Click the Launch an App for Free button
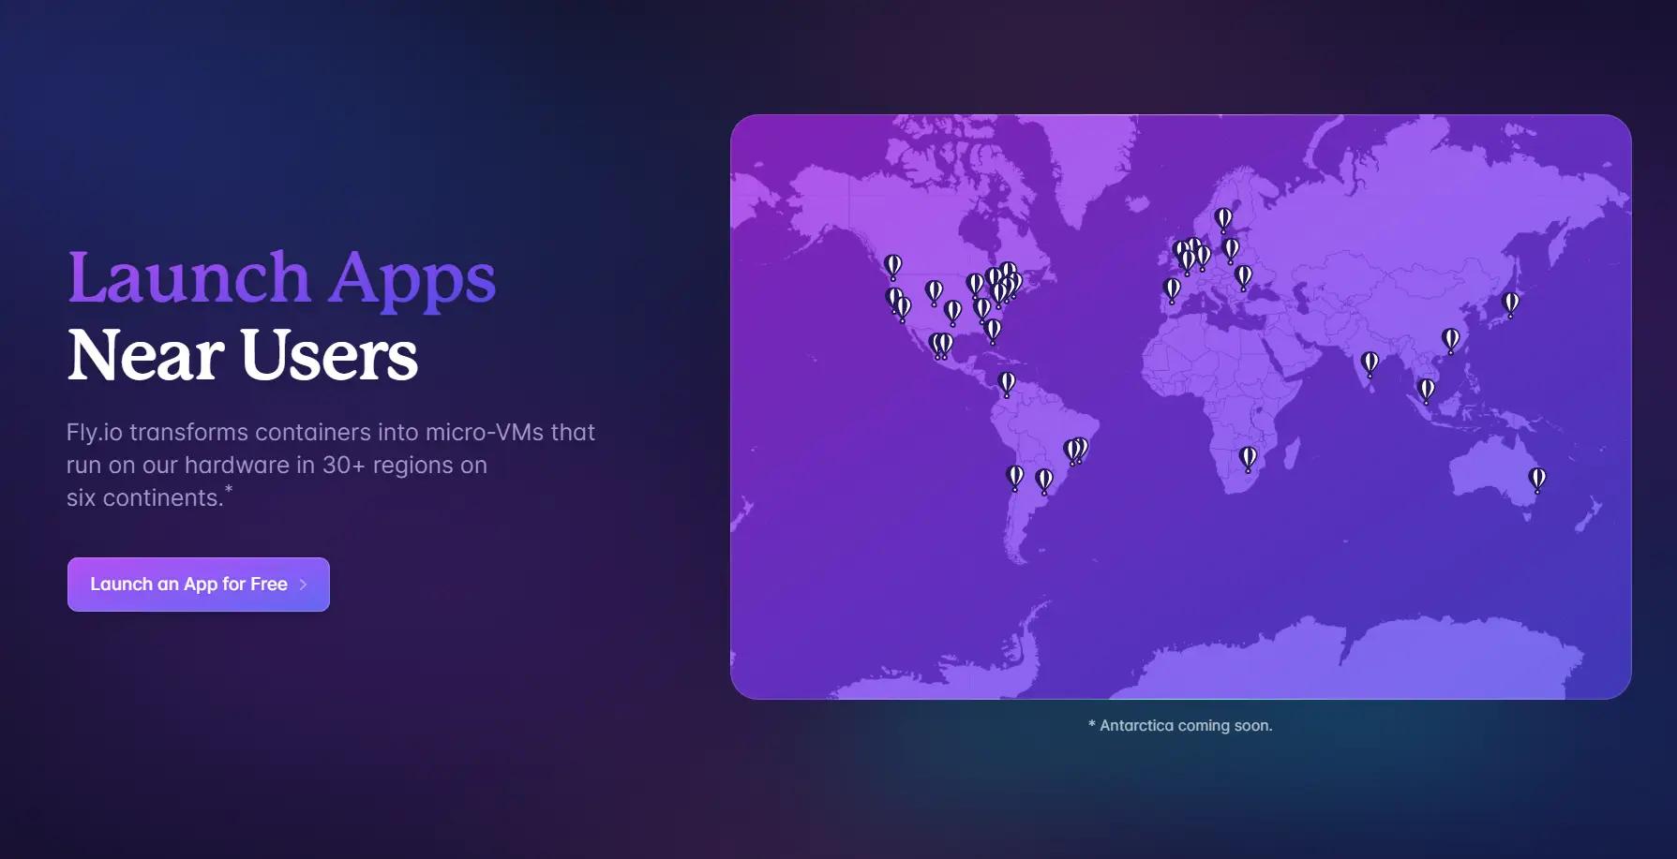Screen dimensions: 1677x859 tap(198, 585)
